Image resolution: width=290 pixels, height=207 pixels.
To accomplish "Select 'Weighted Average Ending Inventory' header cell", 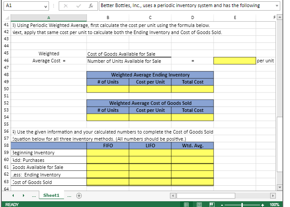I will 150,75.
